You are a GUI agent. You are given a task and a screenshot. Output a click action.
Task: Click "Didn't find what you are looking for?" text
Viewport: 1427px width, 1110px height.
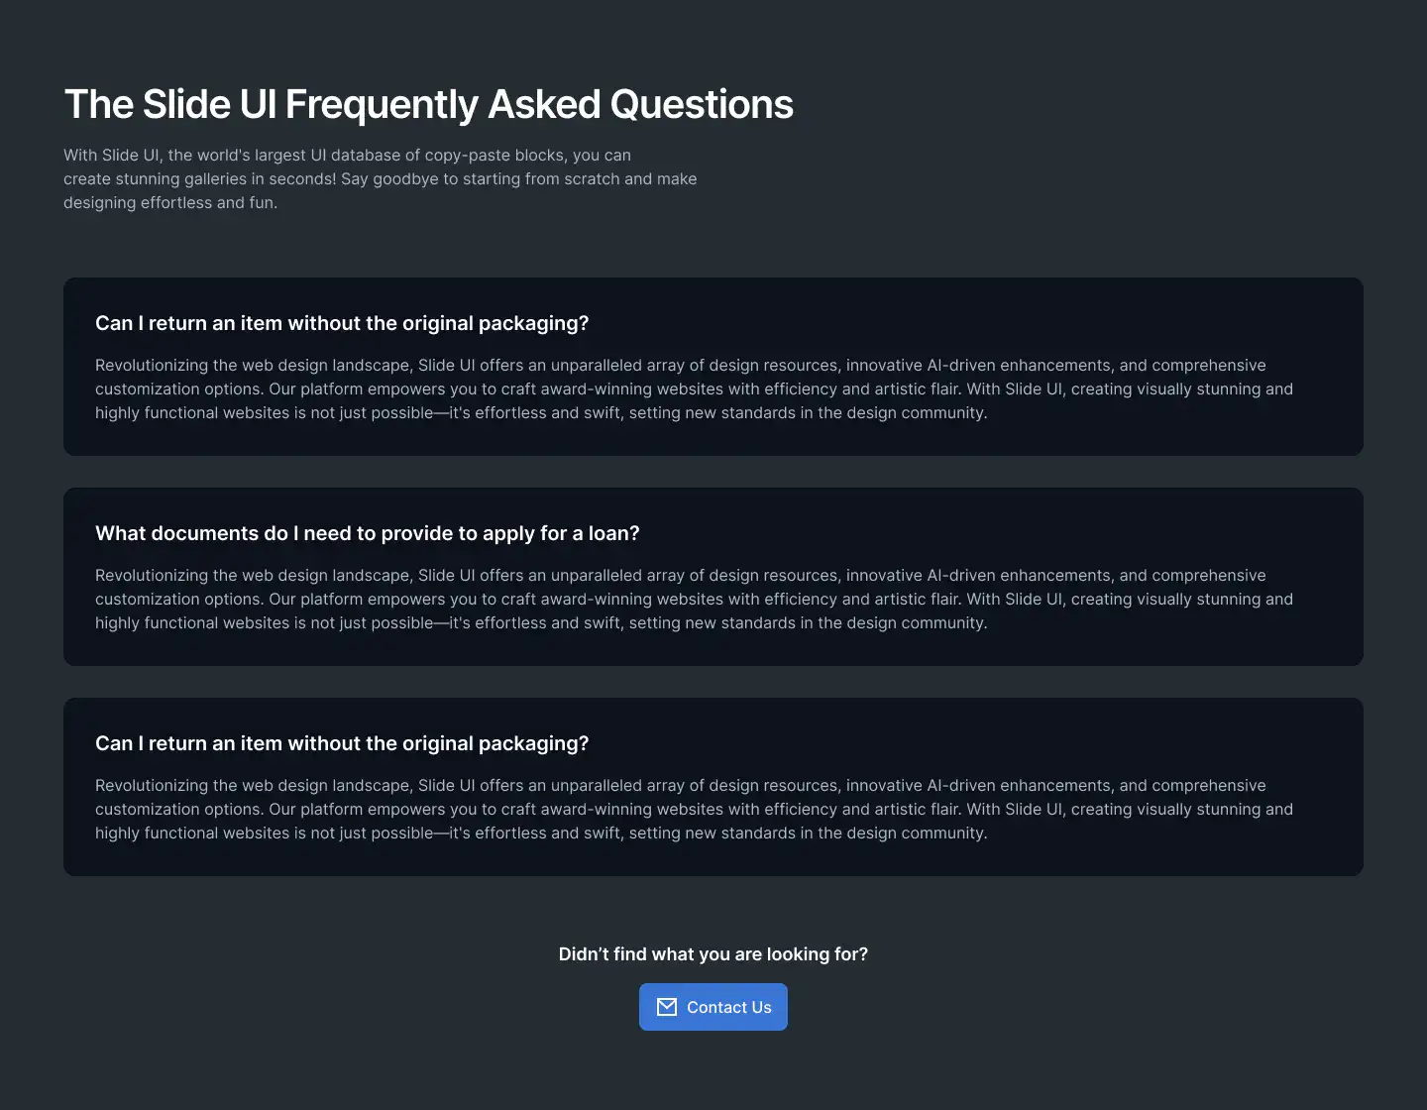[x=713, y=953]
